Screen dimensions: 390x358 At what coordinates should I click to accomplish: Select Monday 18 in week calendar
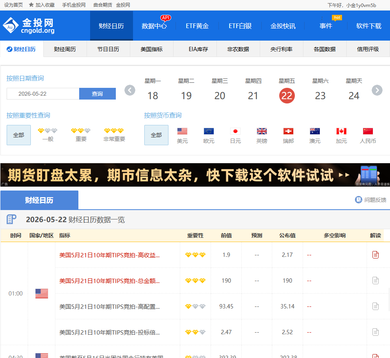click(153, 96)
